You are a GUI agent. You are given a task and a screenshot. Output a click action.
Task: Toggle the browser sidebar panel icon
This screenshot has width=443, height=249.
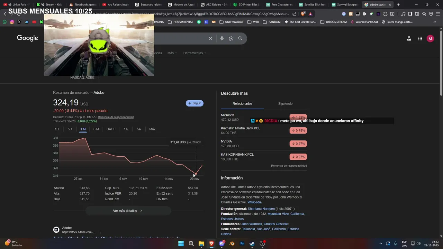tap(410, 14)
